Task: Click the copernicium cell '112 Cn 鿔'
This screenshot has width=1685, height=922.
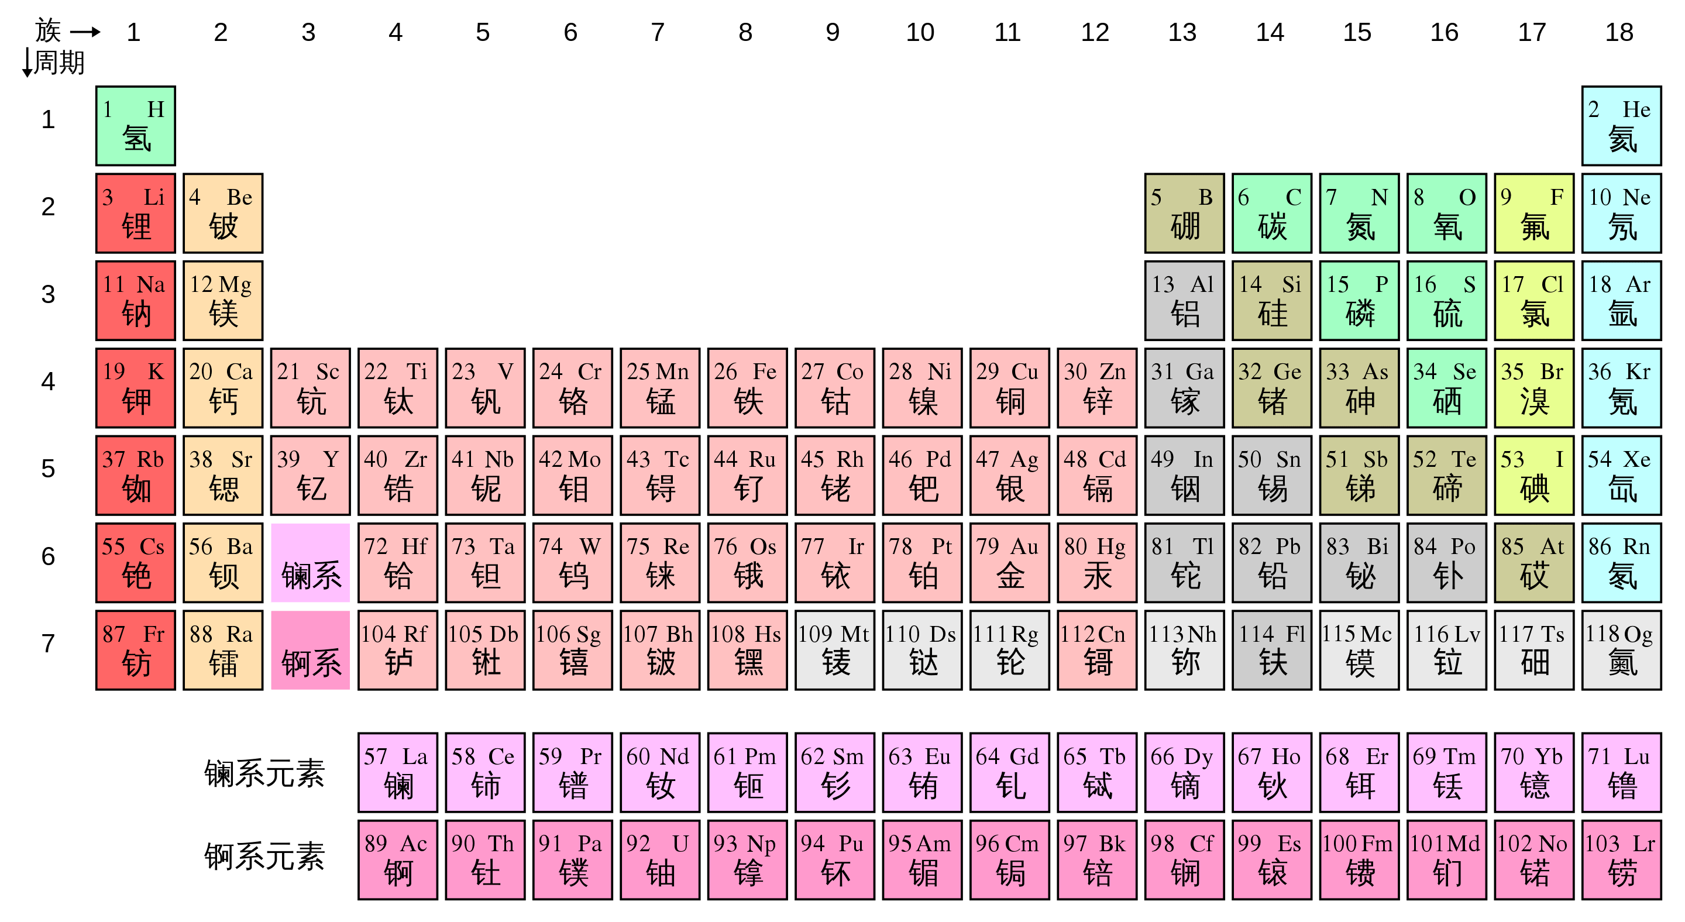Action: 1097,650
